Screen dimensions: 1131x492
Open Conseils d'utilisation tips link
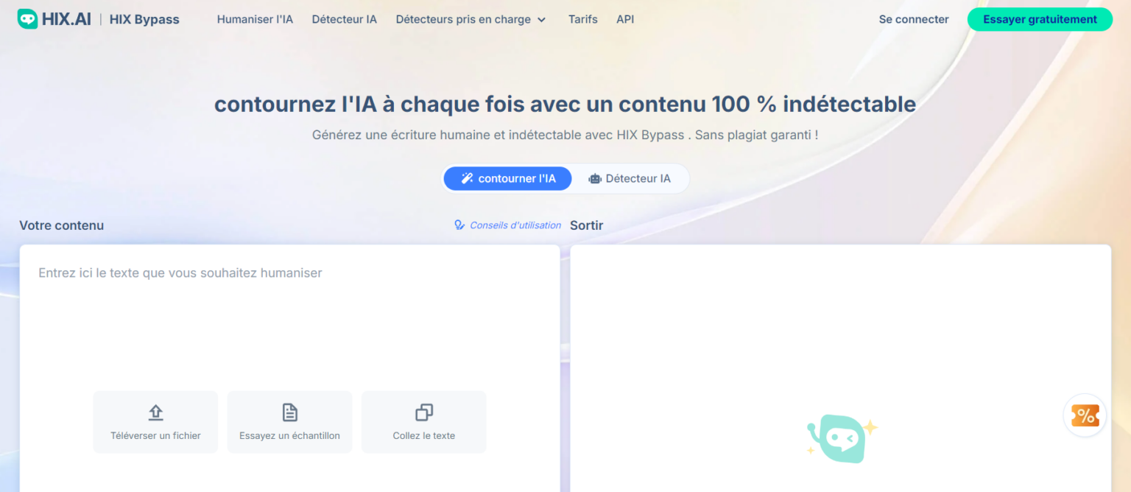[x=508, y=225]
